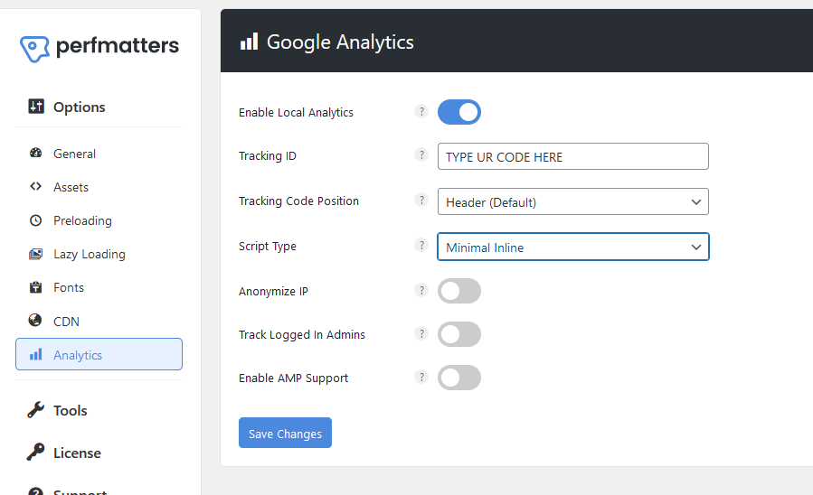Viewport: 813px width, 495px height.
Task: Click the General dashboard gauge icon
Action: pos(36,153)
